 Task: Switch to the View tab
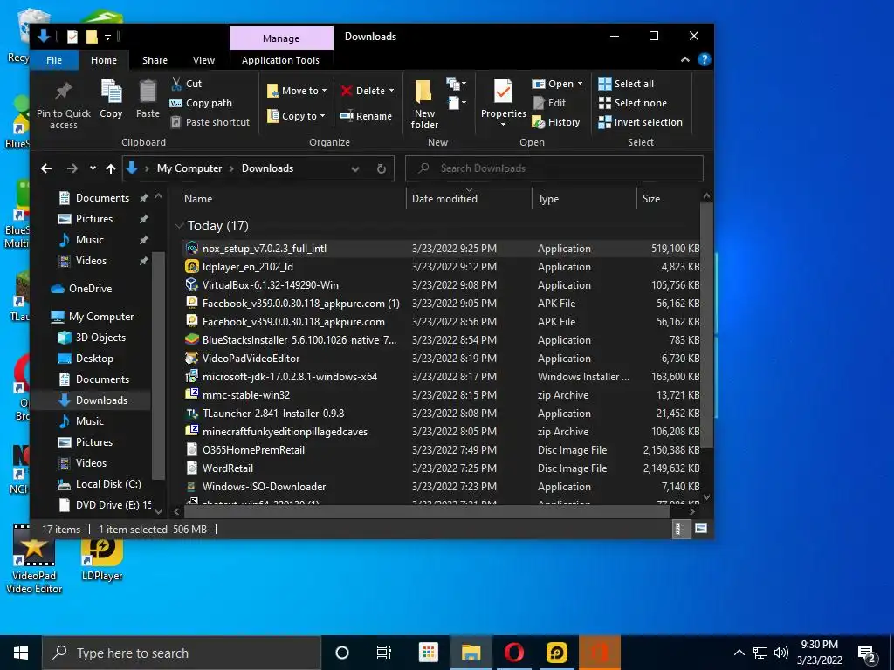coord(203,60)
